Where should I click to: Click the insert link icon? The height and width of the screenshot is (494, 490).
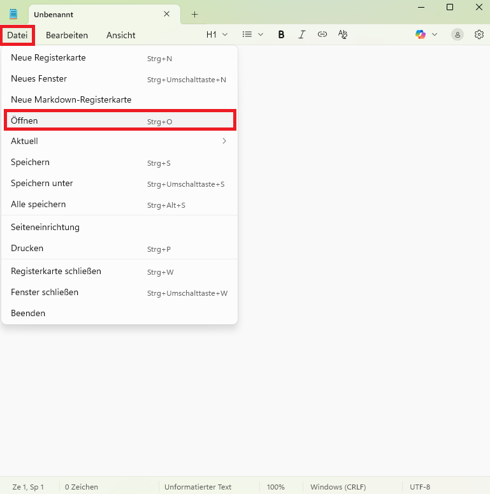[x=322, y=35]
